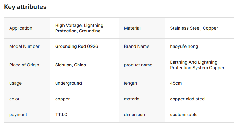The image size is (240, 126).
Task: Select the underground usage value
Action: coord(69,83)
